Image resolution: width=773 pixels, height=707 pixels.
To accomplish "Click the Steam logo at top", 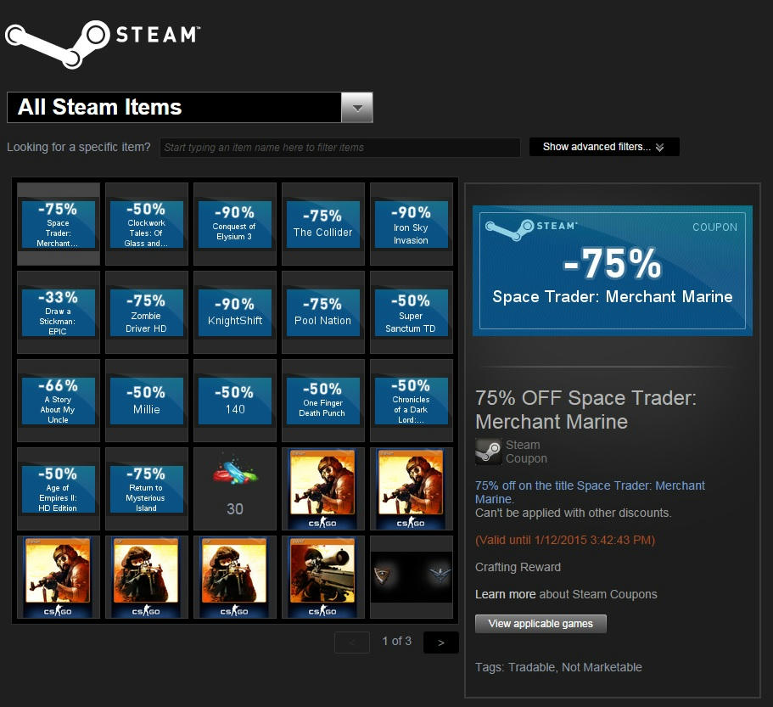I will (x=103, y=43).
